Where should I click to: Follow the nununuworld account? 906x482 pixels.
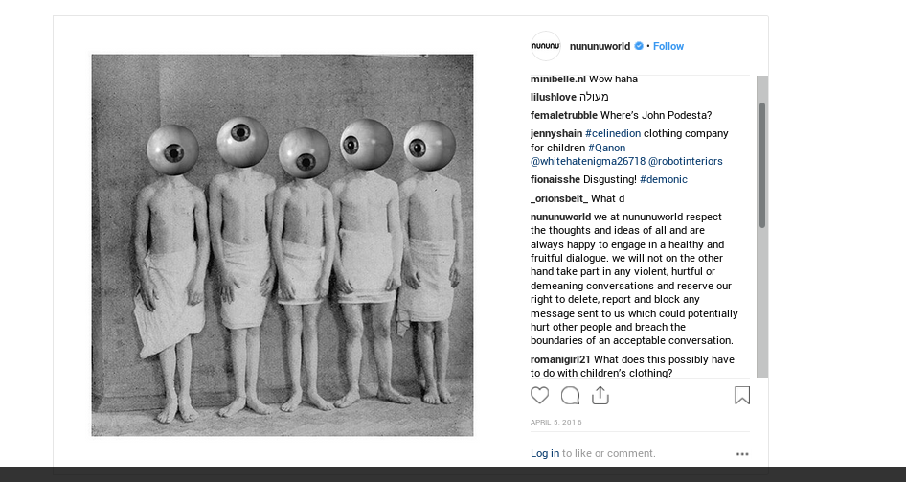(x=668, y=46)
